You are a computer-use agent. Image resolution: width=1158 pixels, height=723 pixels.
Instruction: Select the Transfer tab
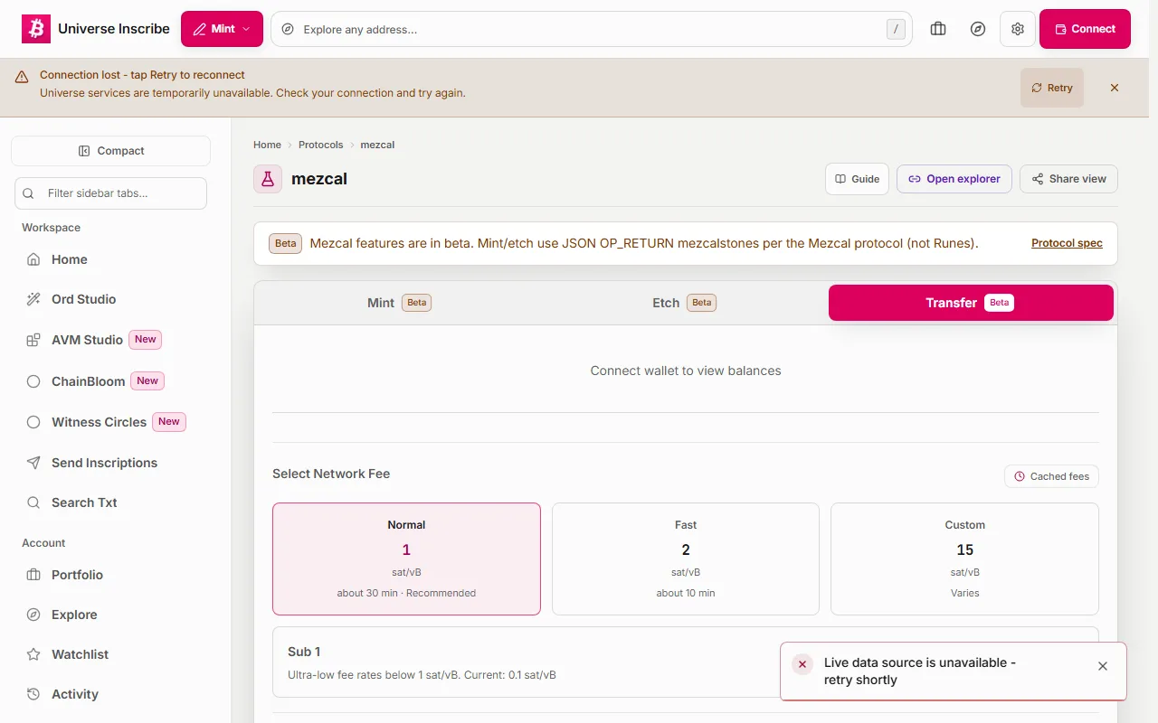[x=971, y=303]
